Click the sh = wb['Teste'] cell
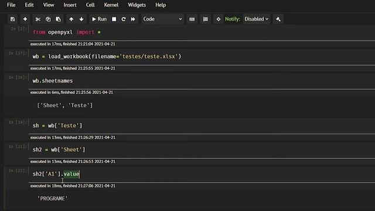 tap(202, 125)
